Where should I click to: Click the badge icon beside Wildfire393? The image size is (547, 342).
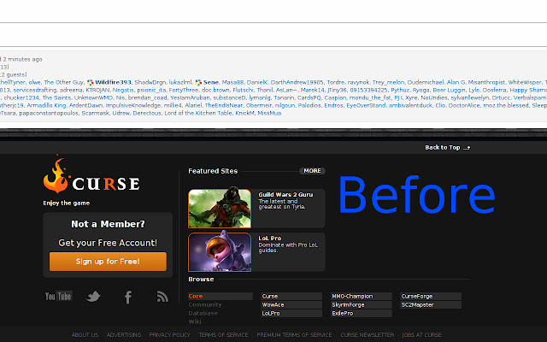coord(90,82)
